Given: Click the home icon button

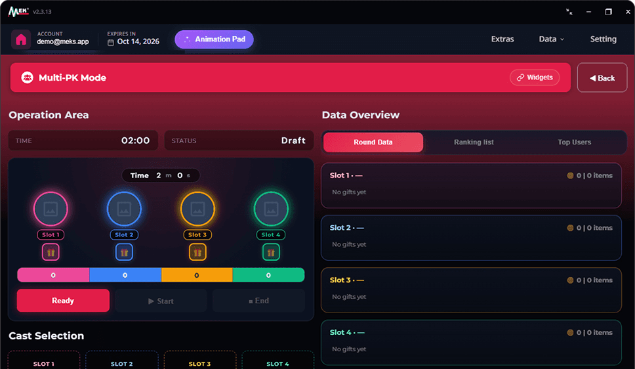Looking at the screenshot, I should point(21,40).
